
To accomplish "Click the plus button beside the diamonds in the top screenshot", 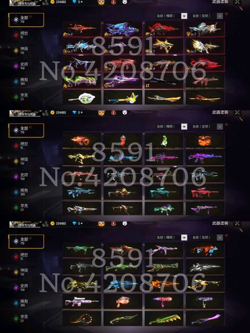I will pos(81,2).
